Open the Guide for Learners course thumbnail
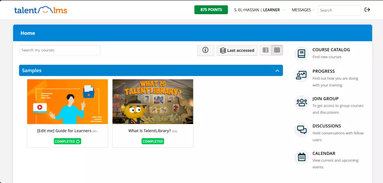 (67, 102)
